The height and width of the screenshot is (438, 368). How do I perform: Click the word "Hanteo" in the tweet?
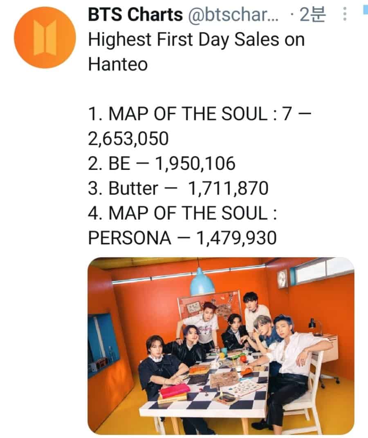pyautogui.click(x=118, y=64)
